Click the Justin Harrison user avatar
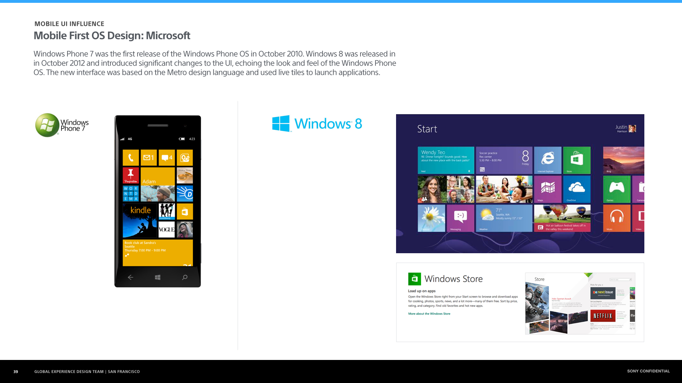682x383 pixels. [632, 129]
